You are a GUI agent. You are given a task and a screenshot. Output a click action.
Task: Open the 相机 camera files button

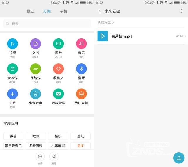coord(58,136)
